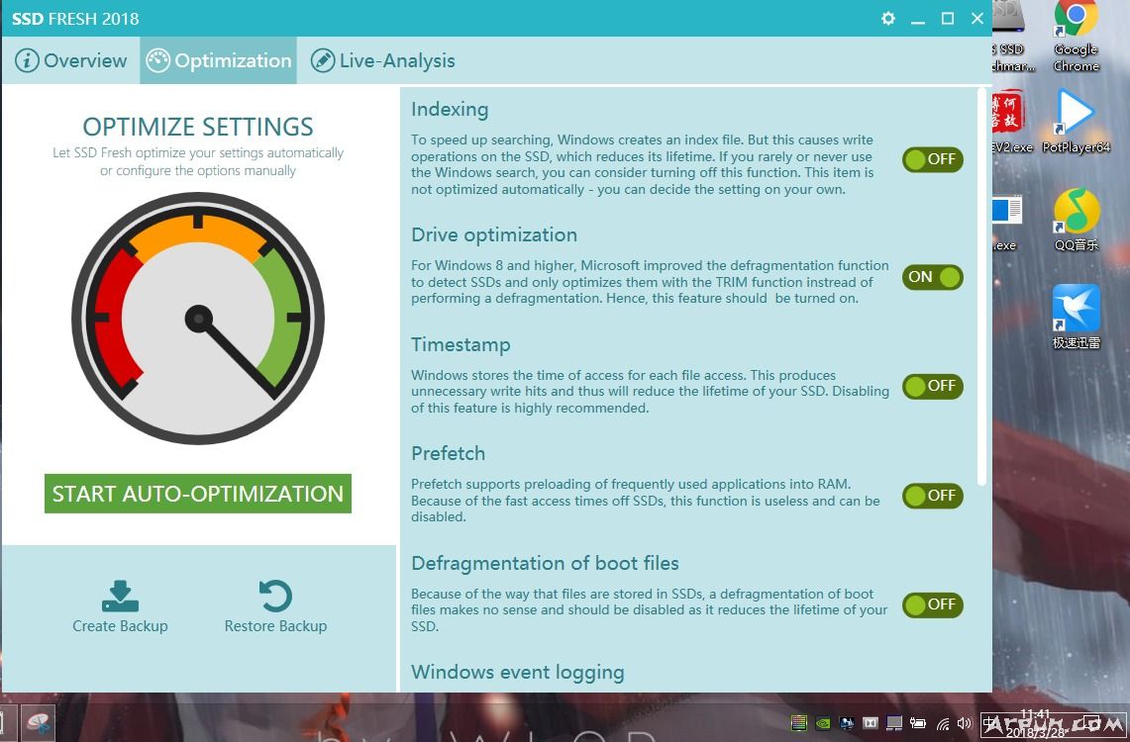Toggle Defragmentation of boot files switch

point(932,604)
